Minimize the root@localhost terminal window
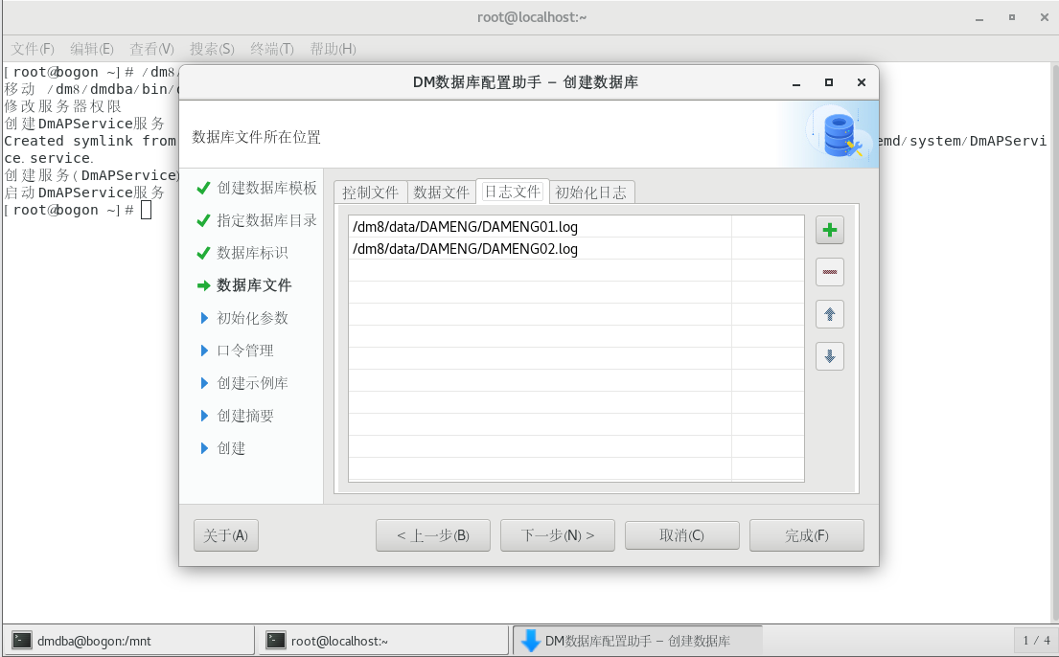 tap(978, 17)
